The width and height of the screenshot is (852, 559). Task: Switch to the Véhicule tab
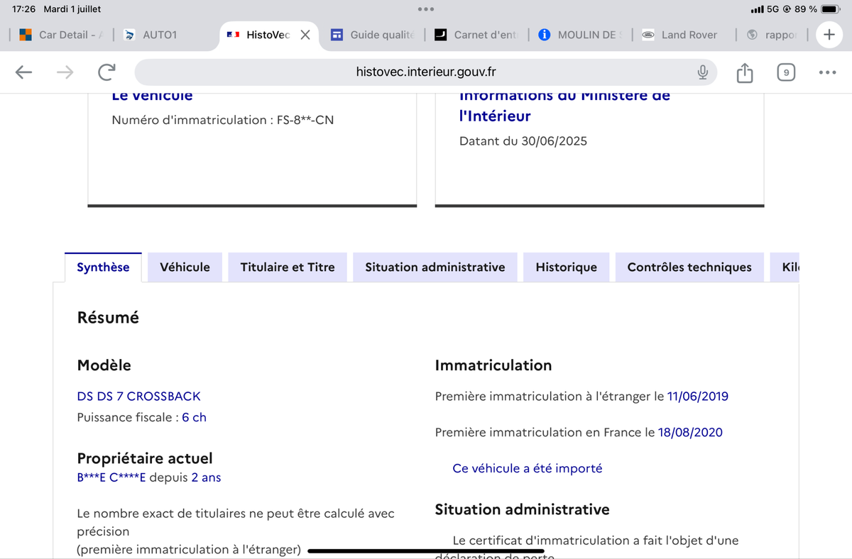(185, 267)
